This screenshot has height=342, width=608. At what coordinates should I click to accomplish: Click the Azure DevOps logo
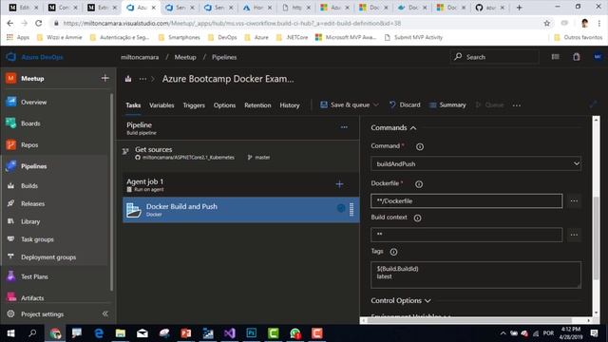pyautogui.click(x=10, y=57)
